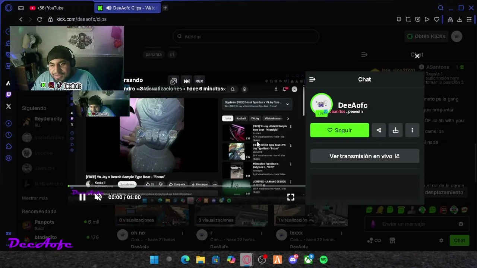Viewport: 477px width, 268px height.
Task: Download the clip
Action: tap(395, 130)
